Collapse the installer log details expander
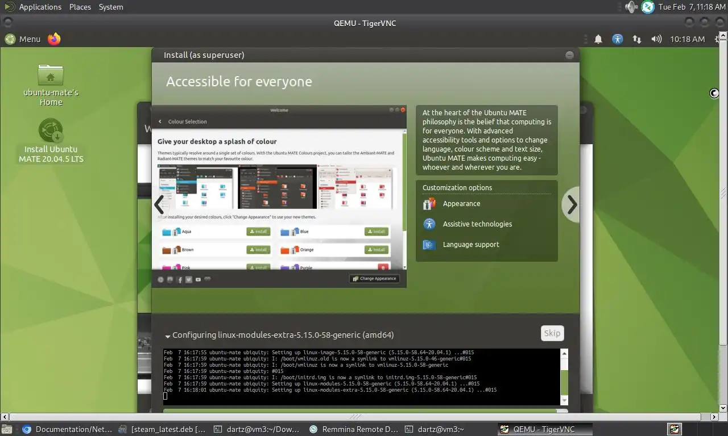 pyautogui.click(x=168, y=336)
